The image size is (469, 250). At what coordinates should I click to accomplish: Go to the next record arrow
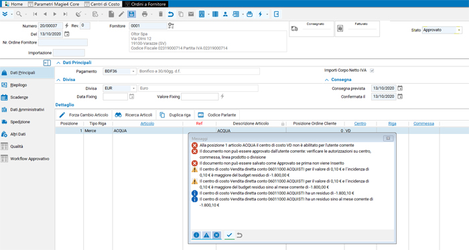click(x=55, y=14)
